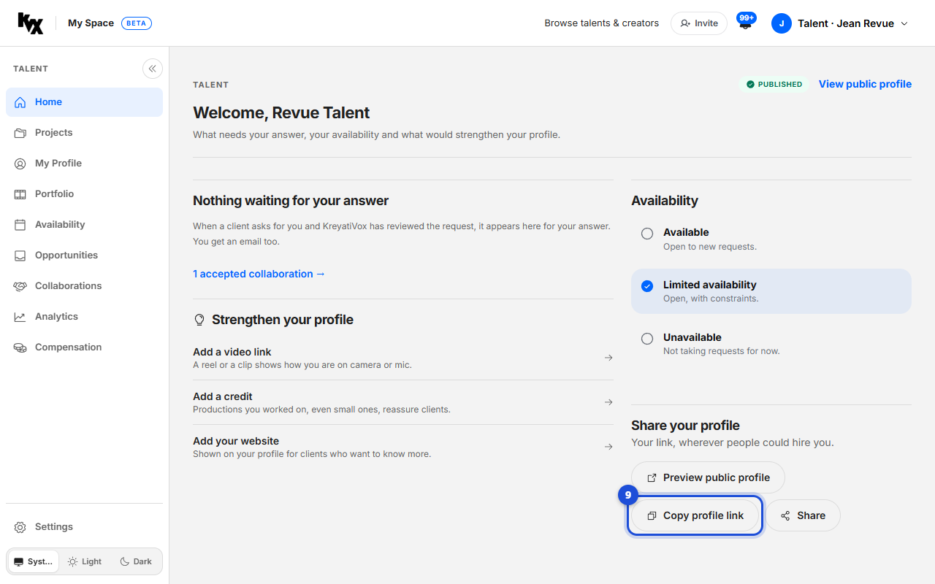
Task: Go to My Profile in sidebar
Action: [84, 164]
